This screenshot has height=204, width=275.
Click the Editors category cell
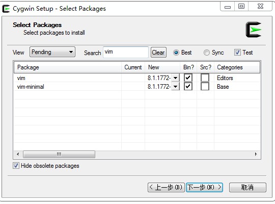tap(225, 78)
